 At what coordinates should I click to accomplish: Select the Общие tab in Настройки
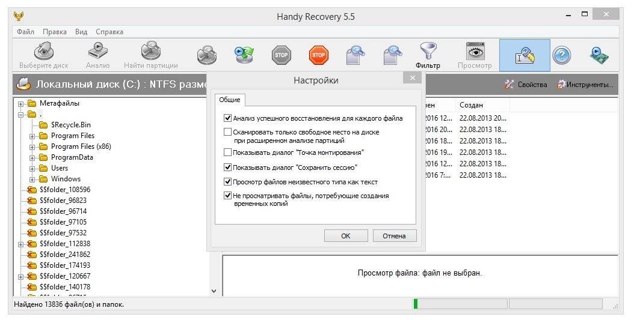coord(230,100)
